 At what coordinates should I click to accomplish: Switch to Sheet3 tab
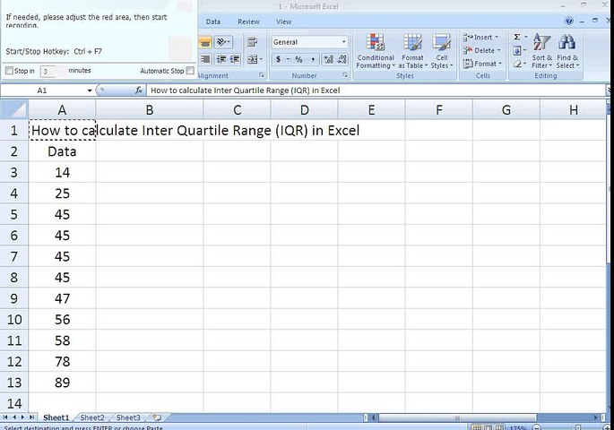(128, 417)
